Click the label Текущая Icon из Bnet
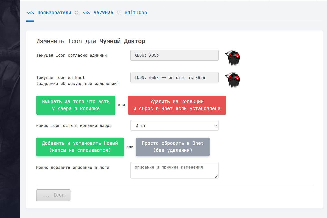Viewport: 327px width, 218px height. tap(60, 78)
